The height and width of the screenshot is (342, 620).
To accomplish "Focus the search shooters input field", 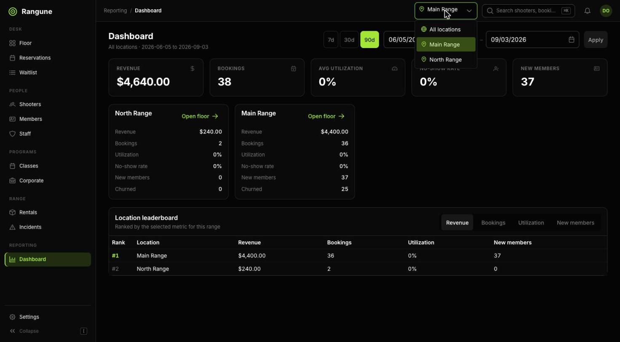I will click(x=528, y=11).
